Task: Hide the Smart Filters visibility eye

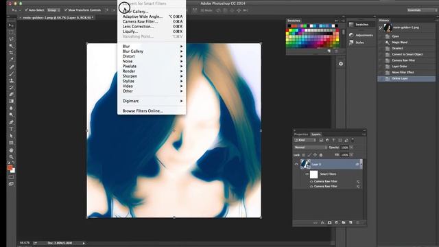Action: click(x=307, y=174)
